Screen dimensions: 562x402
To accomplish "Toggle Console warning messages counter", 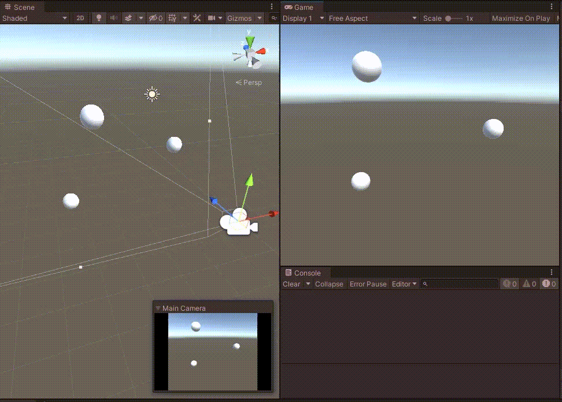I will pyautogui.click(x=529, y=284).
